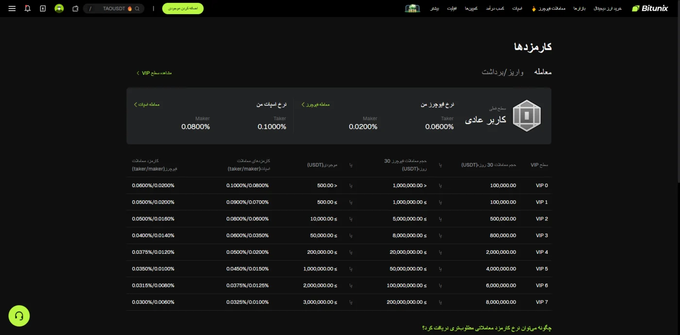Click the 0.0375%/0.0120% futures fee cell

tap(153, 252)
